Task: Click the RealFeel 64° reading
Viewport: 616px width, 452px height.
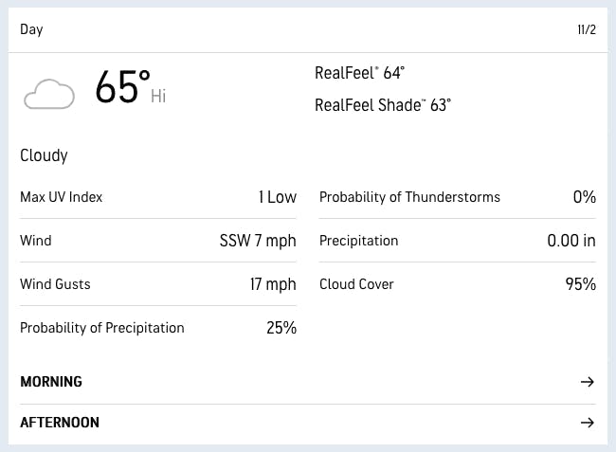Action: click(359, 73)
